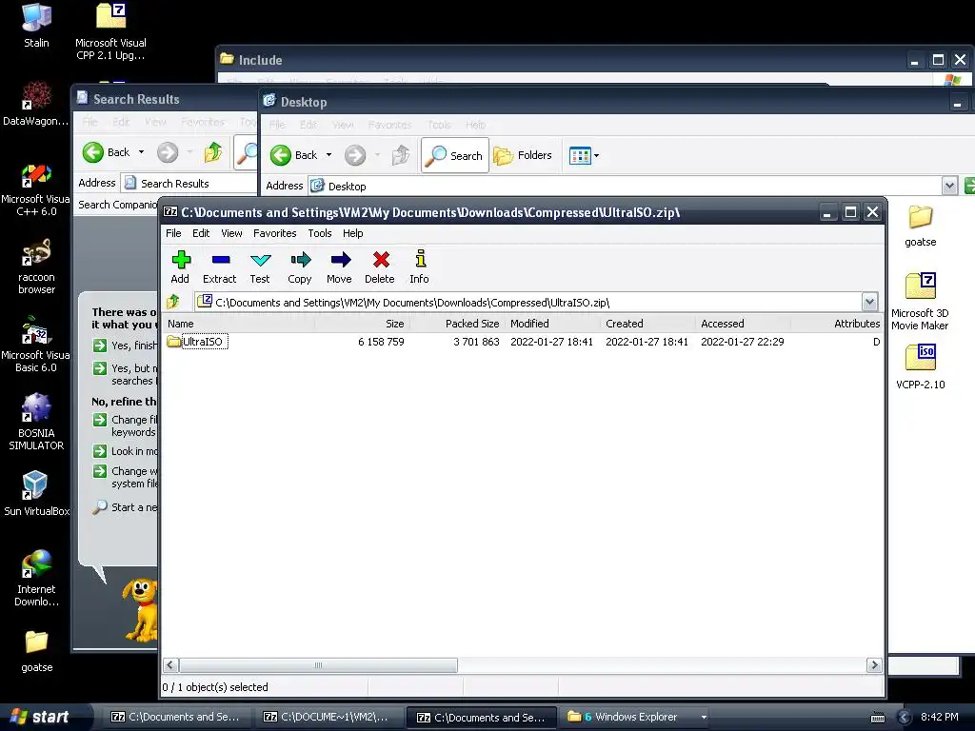Open goatse folder on the desktop wallpaper
The image size is (975, 731).
(37, 651)
